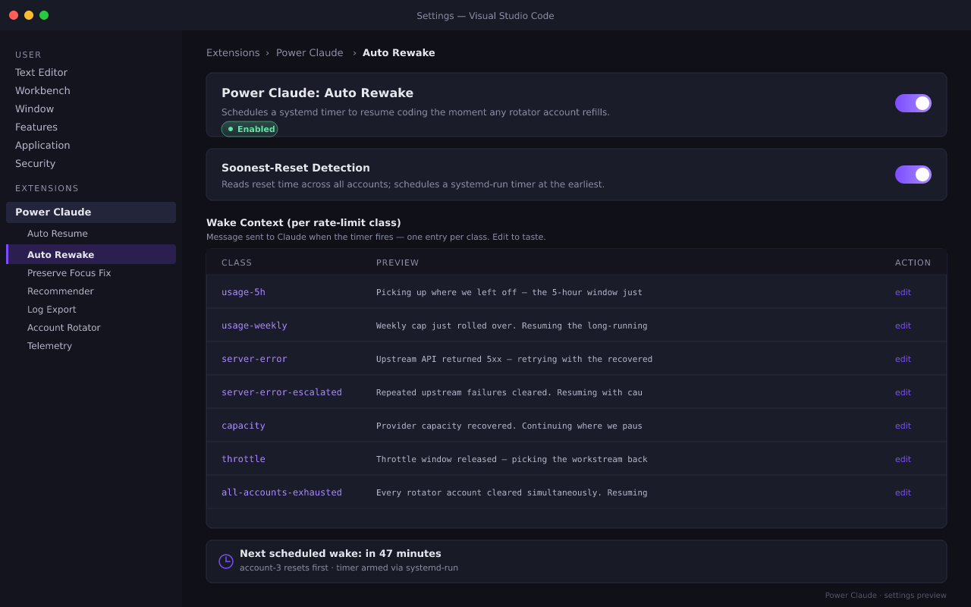Viewport: 971px width, 607px height.
Task: Open Application settings in sidebar
Action: [x=42, y=146]
